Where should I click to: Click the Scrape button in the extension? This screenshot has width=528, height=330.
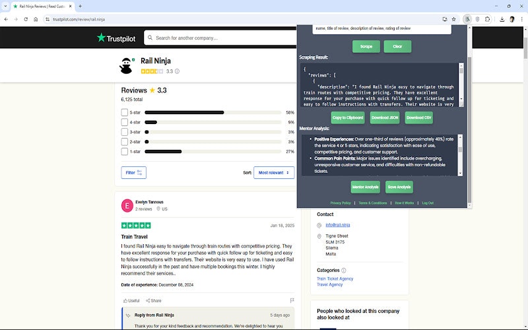366,46
